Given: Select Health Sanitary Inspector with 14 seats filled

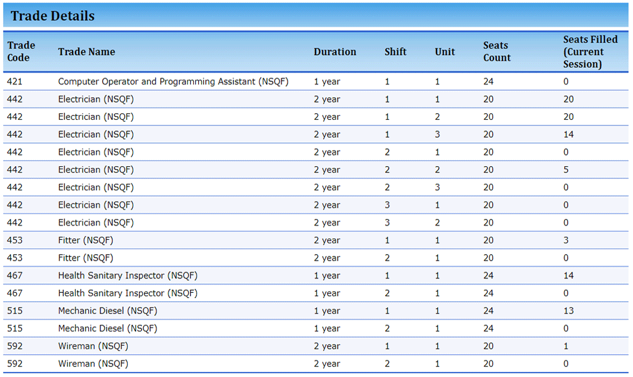Looking at the screenshot, I should (x=127, y=275).
